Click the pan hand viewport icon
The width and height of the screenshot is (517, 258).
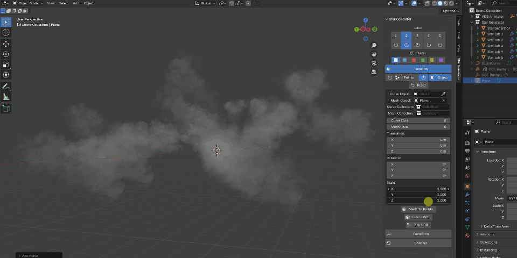pyautogui.click(x=374, y=54)
